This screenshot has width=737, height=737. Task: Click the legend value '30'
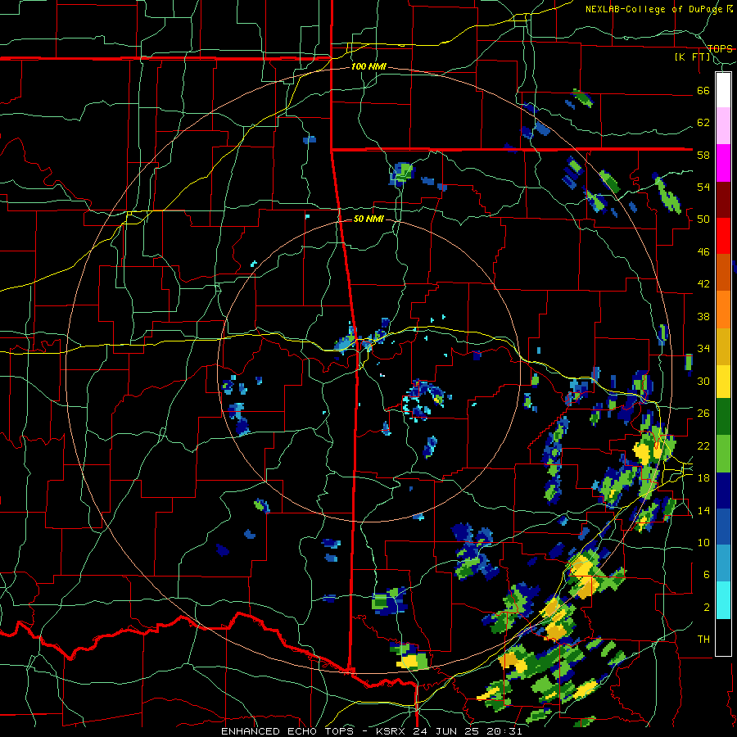tap(703, 381)
